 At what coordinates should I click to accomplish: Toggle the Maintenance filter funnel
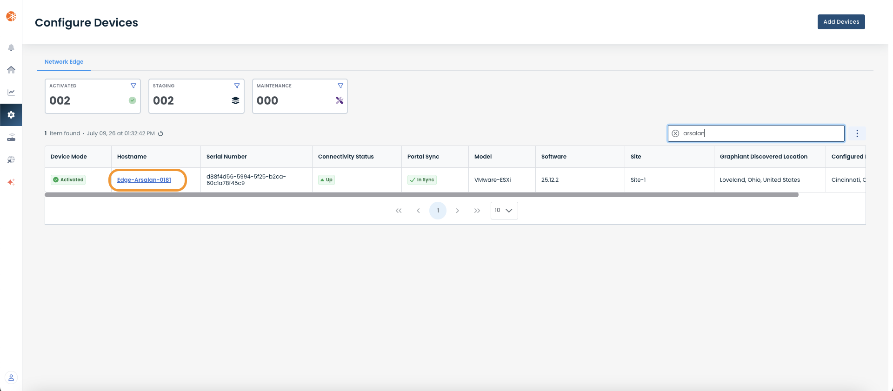pos(340,86)
